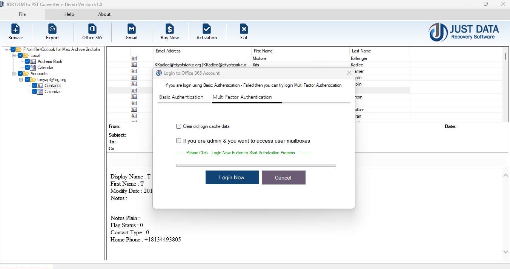The image size is (510, 269).
Task: Select the Address Book tree item
Action: click(50, 61)
